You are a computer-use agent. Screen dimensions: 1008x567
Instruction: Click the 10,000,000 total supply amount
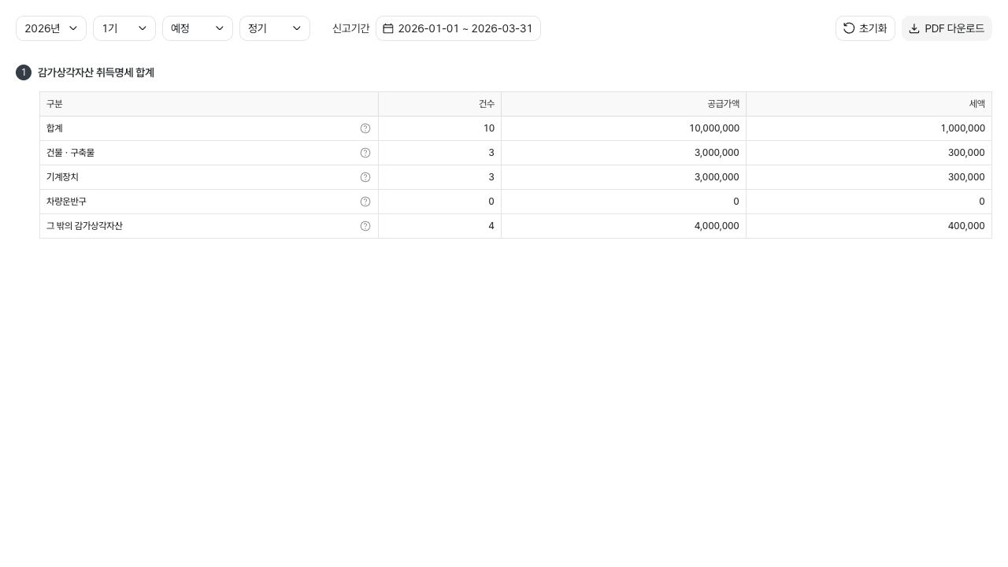click(714, 128)
